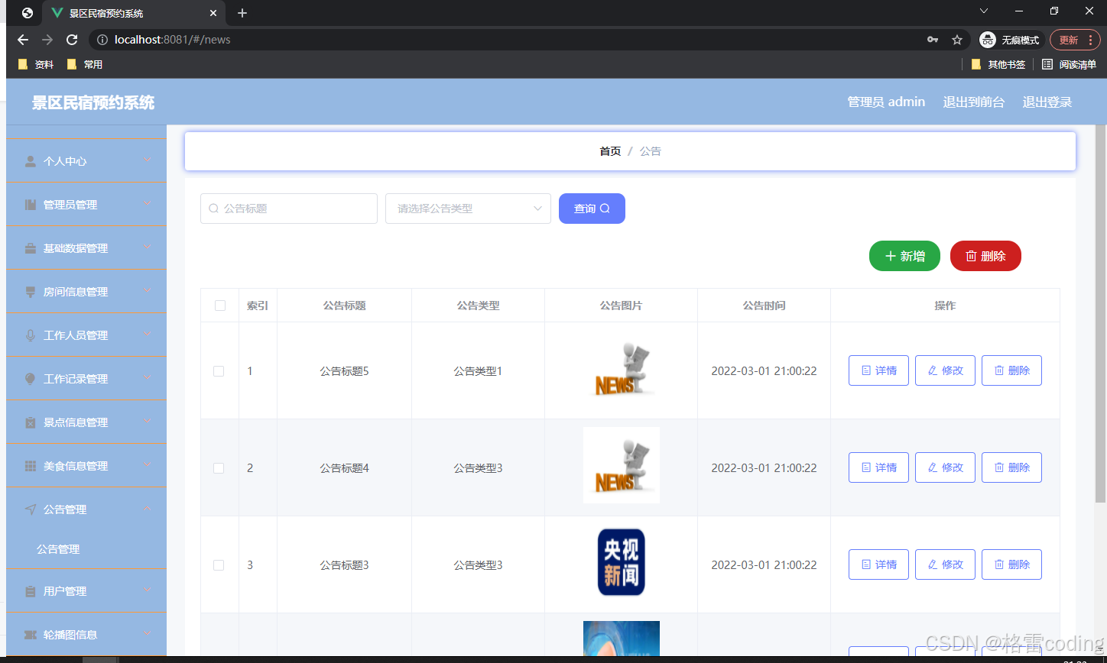The width and height of the screenshot is (1107, 663).
Task: Open 工作人员管理 via its microphone icon
Action: 30,335
